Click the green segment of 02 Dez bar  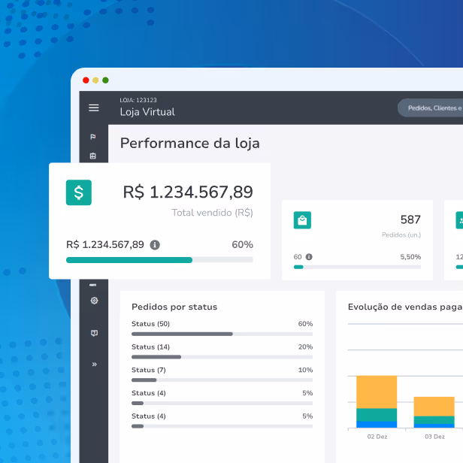[x=377, y=415]
